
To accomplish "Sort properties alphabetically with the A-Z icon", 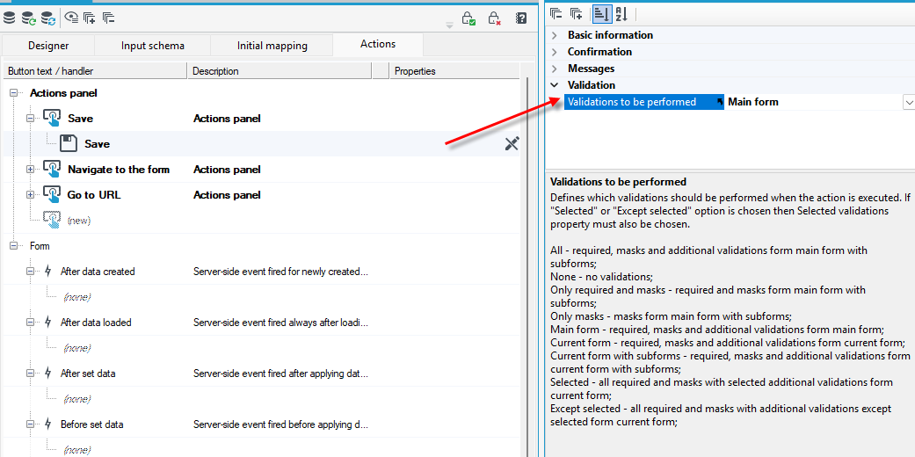I will point(621,13).
